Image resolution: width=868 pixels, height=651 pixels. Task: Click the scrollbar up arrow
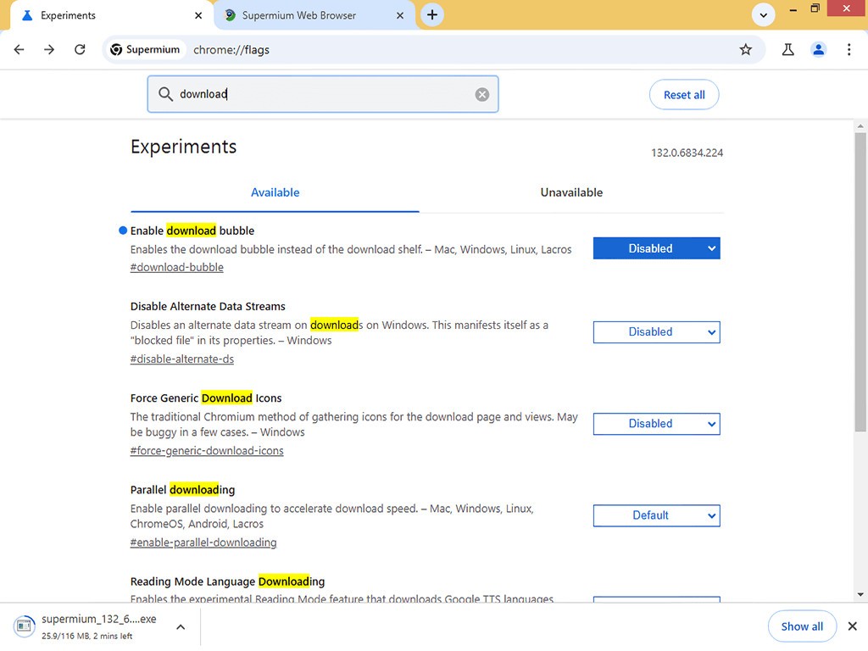(x=860, y=126)
